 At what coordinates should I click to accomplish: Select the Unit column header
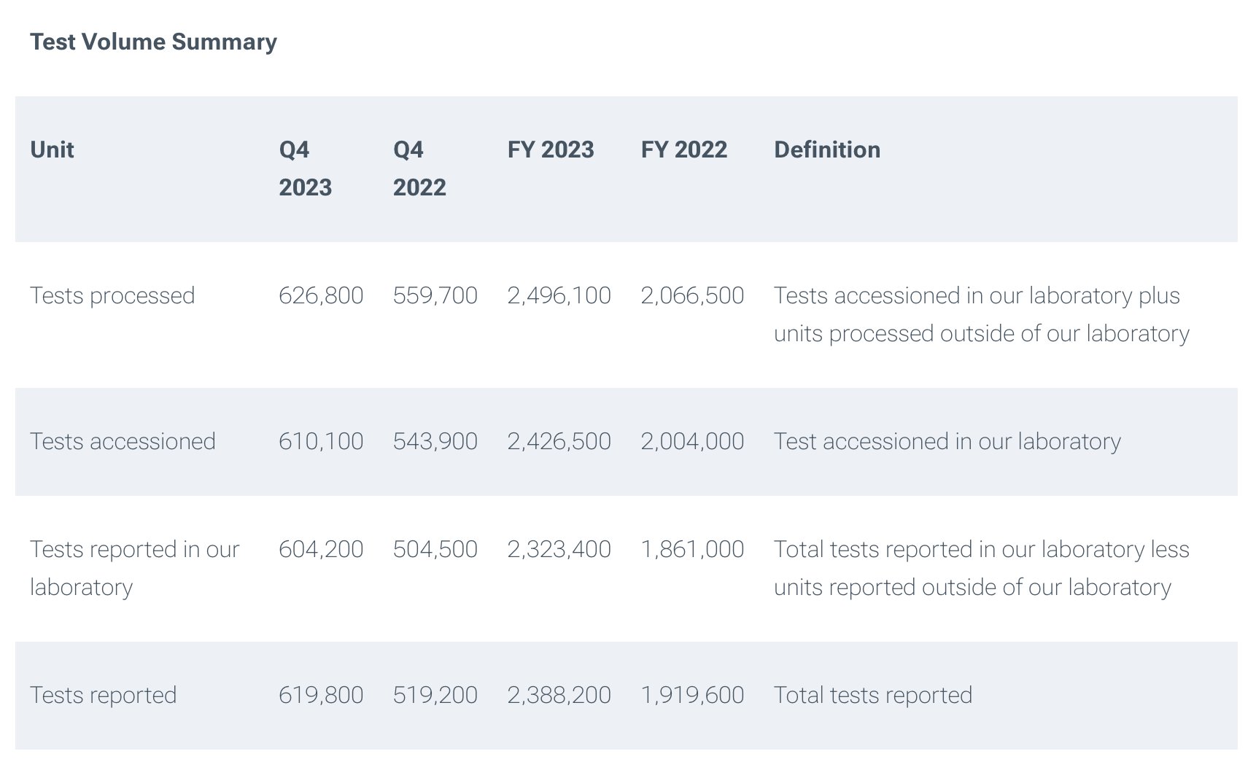52,149
